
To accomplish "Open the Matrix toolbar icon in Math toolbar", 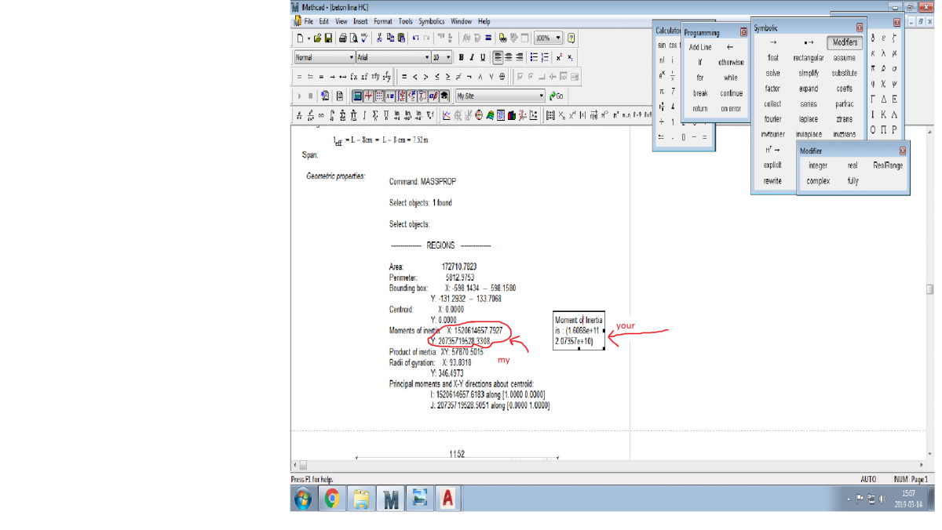I will [x=379, y=96].
